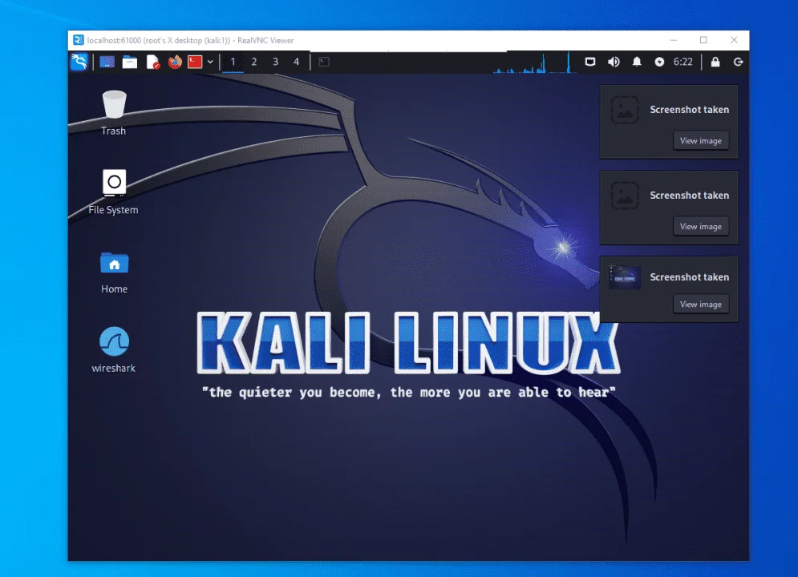Open the file manager panel icon
798x577 pixels.
click(130, 62)
